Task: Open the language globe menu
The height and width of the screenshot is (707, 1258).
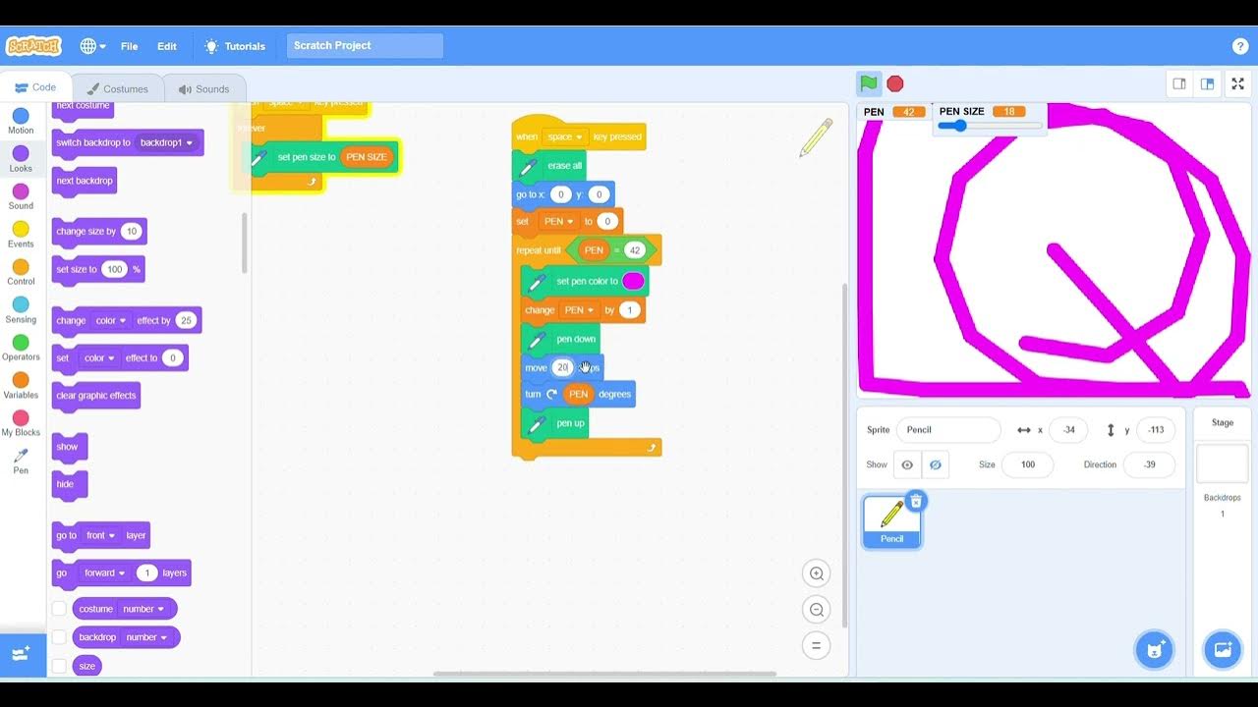Action: pos(93,46)
